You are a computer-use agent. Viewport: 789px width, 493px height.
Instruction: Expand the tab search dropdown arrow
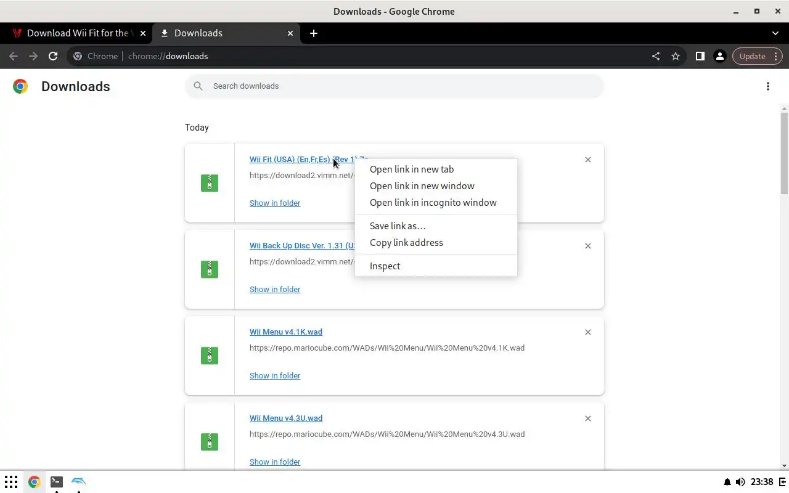pos(775,33)
